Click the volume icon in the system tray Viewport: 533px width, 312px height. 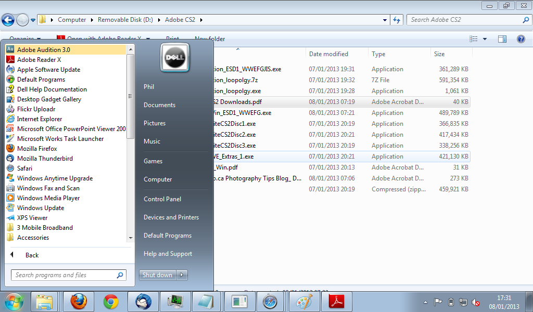(476, 302)
